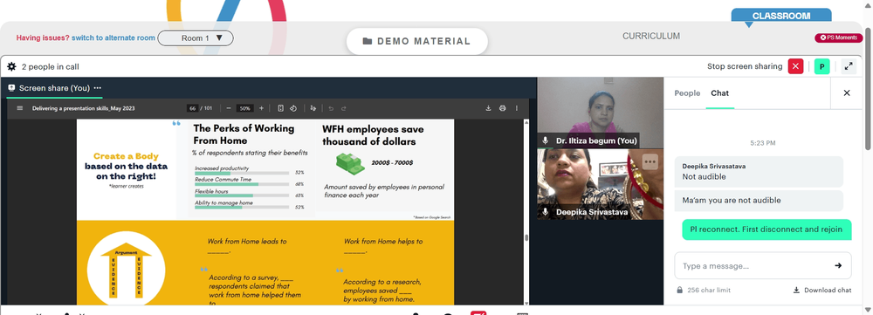
Task: Open options on Deepika Srivastava's video tile
Action: (x=650, y=162)
